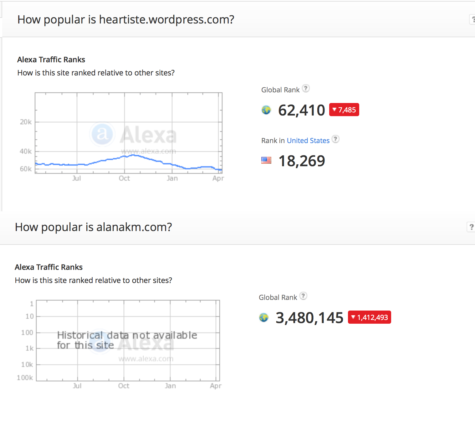Click the help icon in the heartiste.wordpress.com header bar
Viewport: 475px width, 422px height.
coord(472,19)
